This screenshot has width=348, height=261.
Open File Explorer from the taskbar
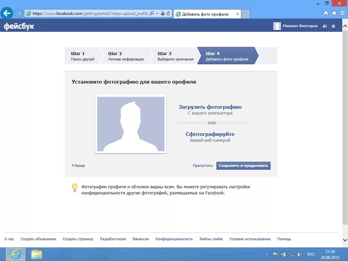tap(37, 255)
